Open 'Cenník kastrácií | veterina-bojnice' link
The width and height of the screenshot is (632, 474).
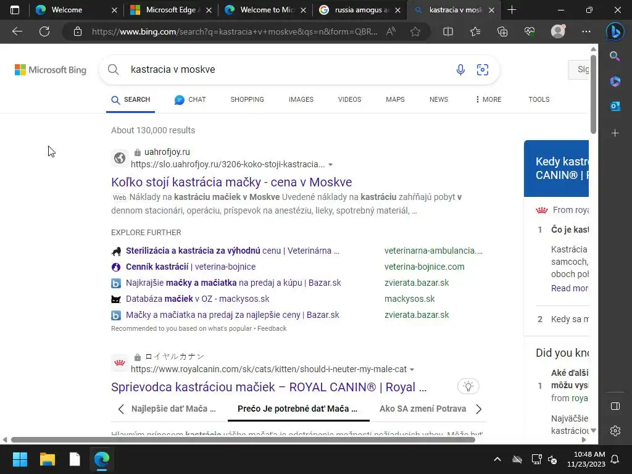coord(191,267)
